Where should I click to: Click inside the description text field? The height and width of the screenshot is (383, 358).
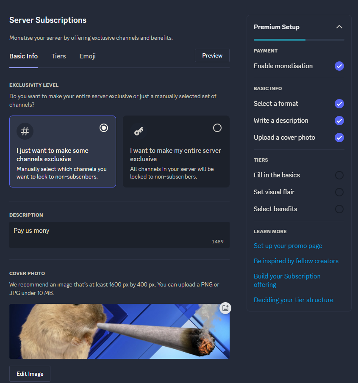pos(119,231)
